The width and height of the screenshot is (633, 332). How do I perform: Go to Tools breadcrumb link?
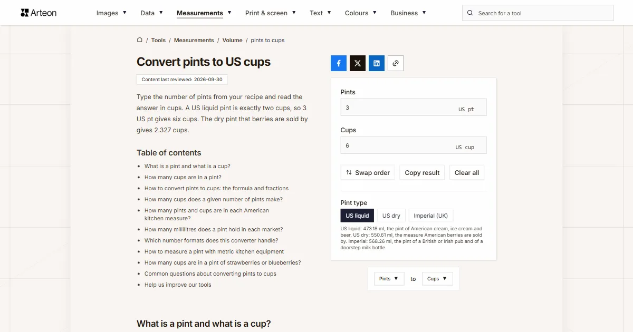(x=158, y=40)
